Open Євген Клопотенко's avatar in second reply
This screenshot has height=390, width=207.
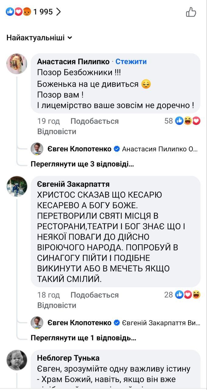pos(37,323)
